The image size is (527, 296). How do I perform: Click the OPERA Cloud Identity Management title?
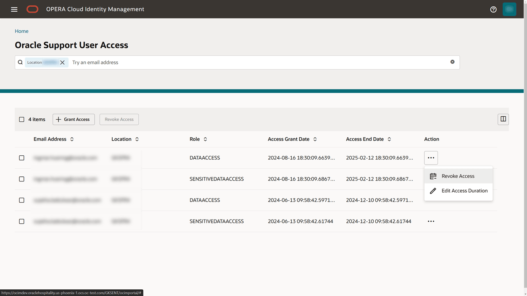[x=95, y=9]
